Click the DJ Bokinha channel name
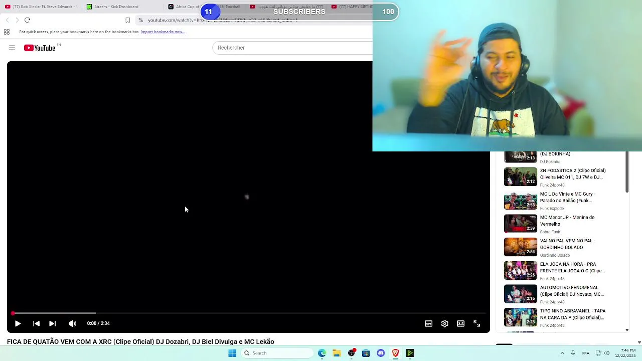 point(550,161)
